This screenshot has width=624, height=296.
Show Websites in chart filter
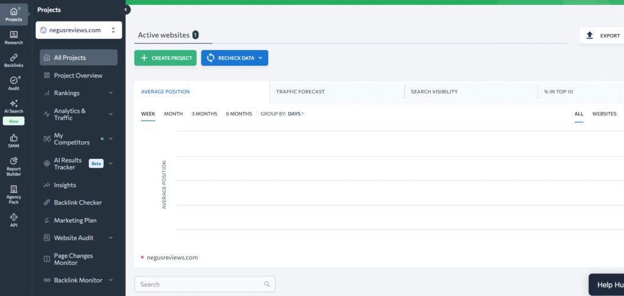[x=604, y=114]
